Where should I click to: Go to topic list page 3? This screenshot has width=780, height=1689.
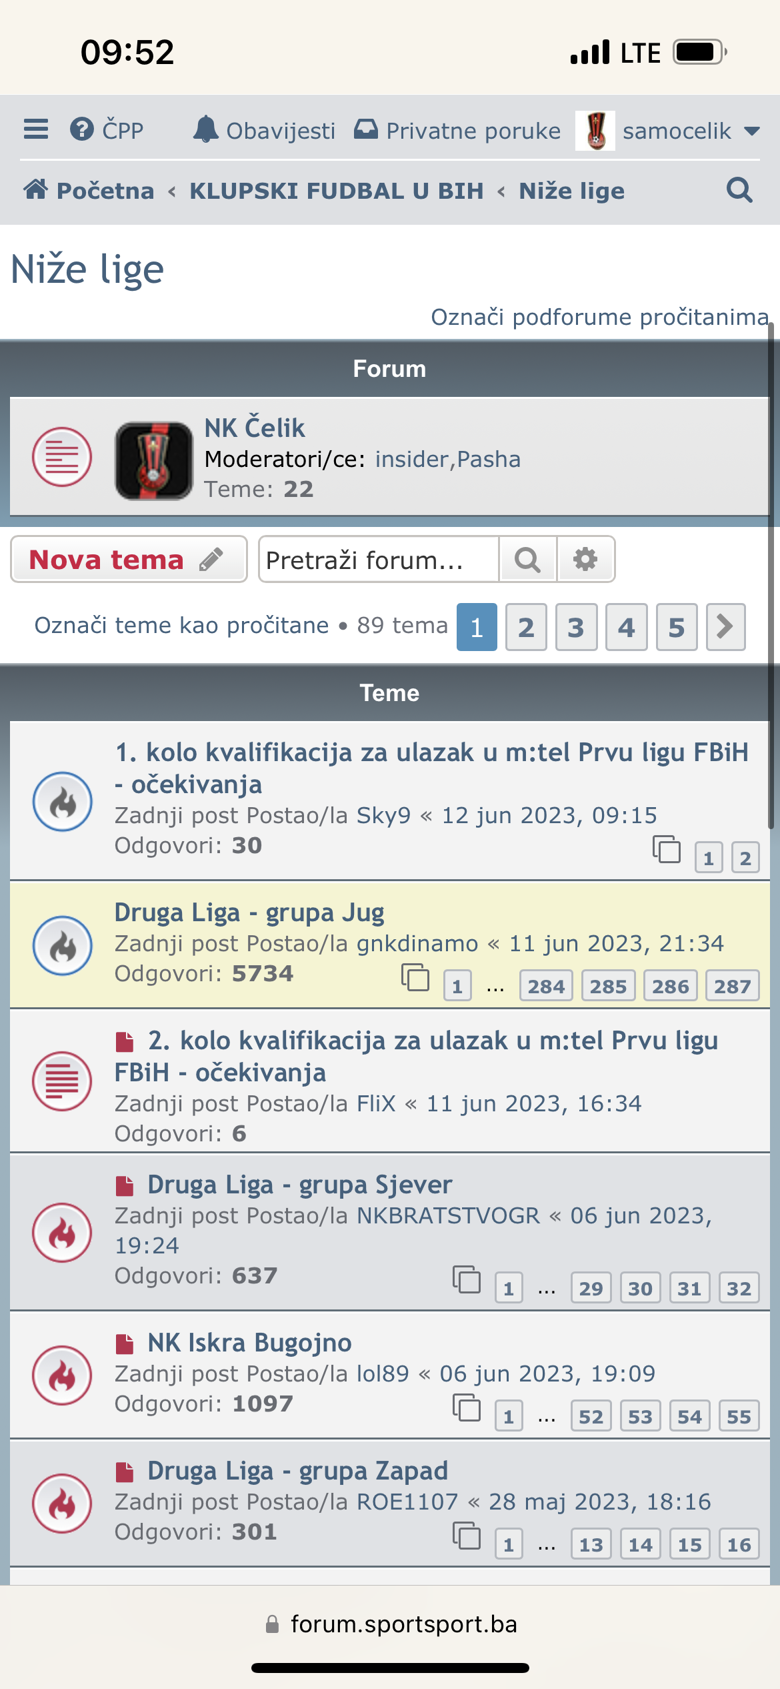[x=576, y=627]
